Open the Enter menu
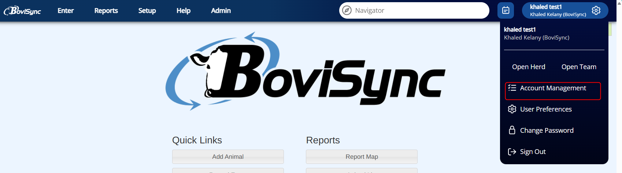This screenshot has height=173, width=622. [x=66, y=11]
